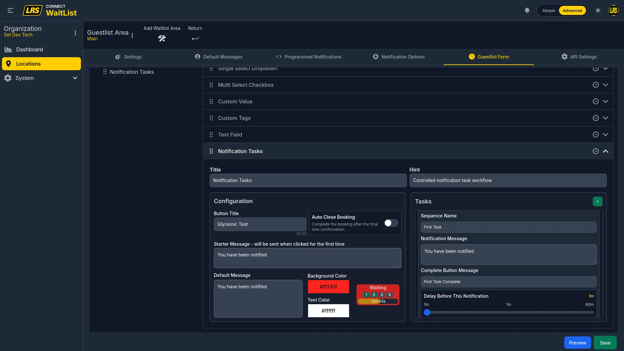Select Simple mode
Screen dimensions: 624x351
(549, 10)
